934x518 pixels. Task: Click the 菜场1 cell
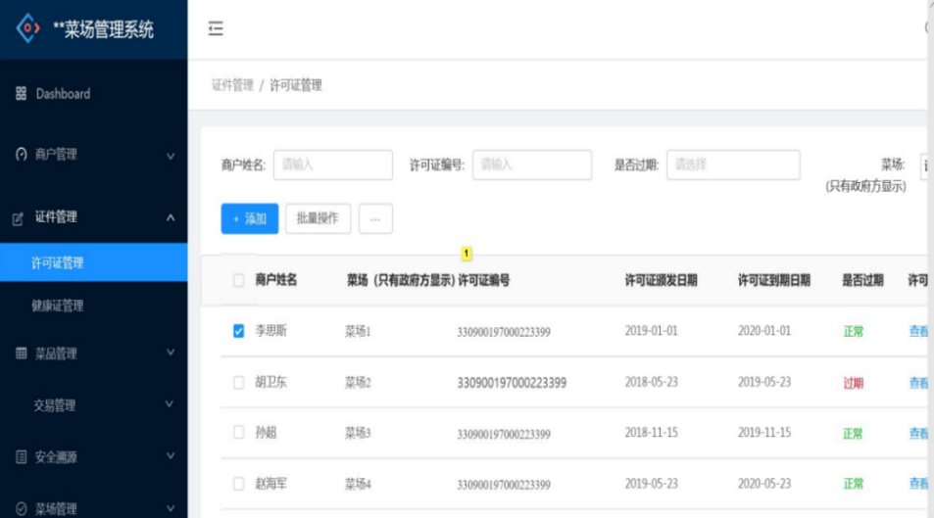point(358,331)
